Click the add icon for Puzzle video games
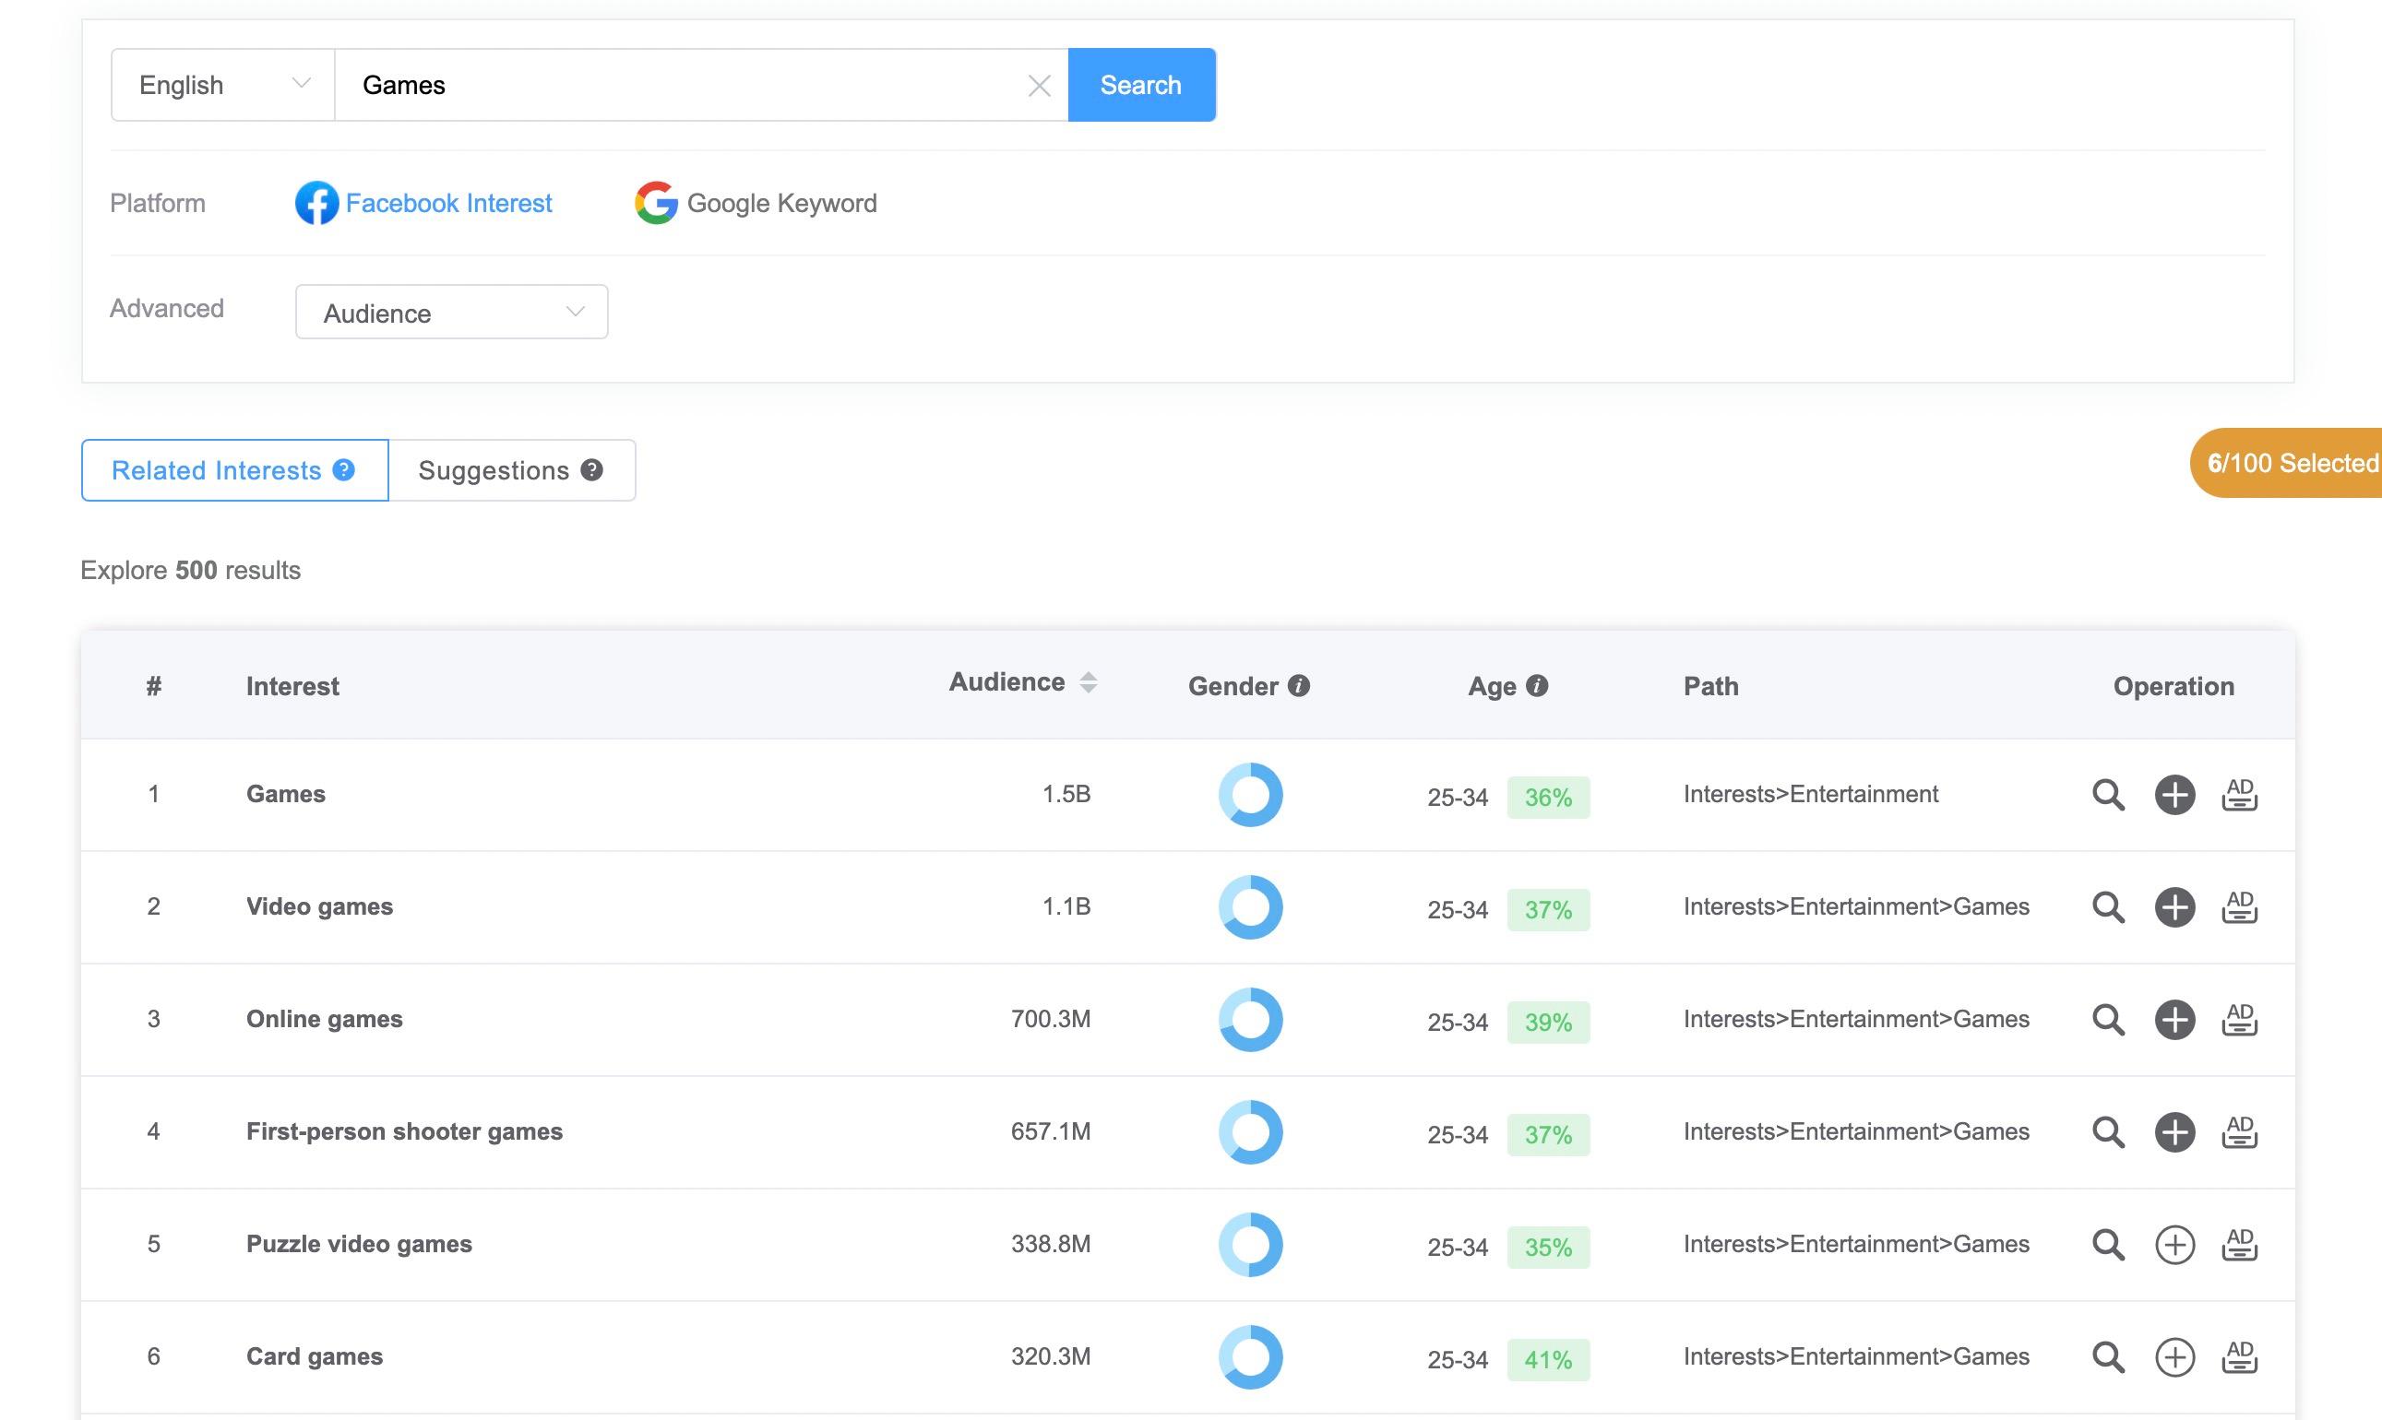 point(2174,1243)
